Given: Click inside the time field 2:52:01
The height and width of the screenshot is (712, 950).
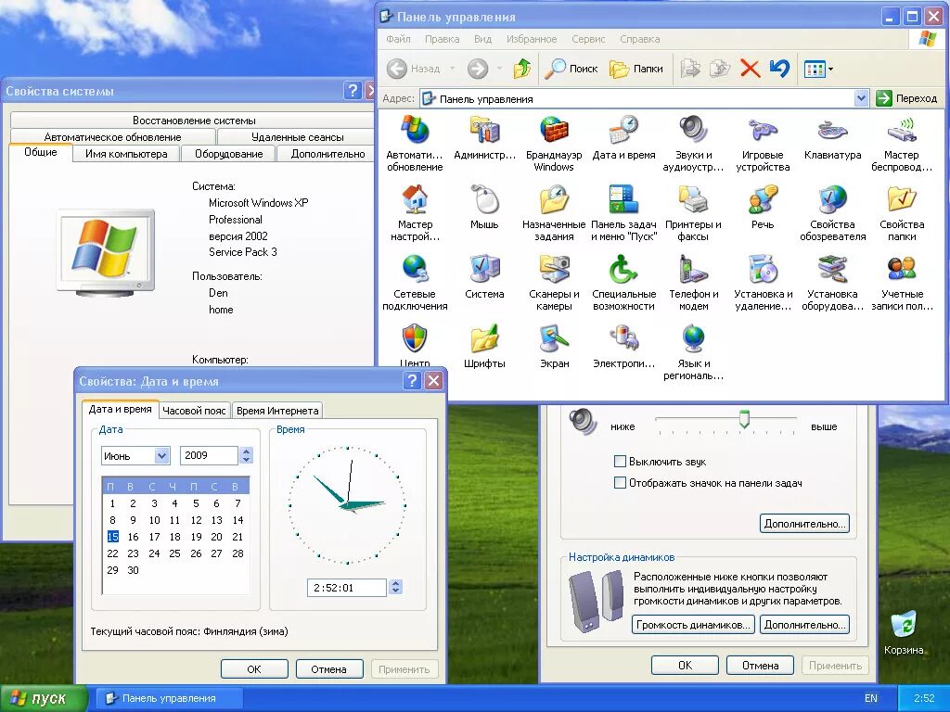Looking at the screenshot, I should click(x=347, y=587).
